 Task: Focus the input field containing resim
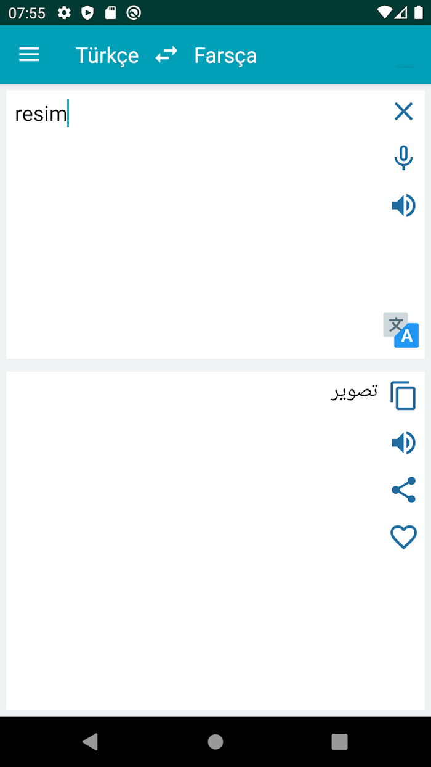197,224
